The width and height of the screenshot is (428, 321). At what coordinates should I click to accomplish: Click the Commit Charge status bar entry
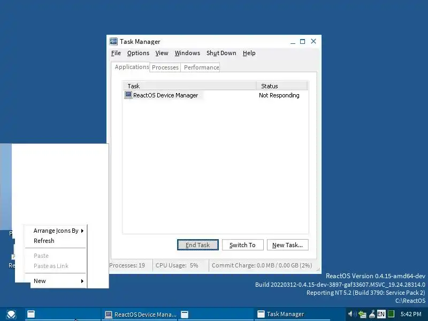click(262, 265)
